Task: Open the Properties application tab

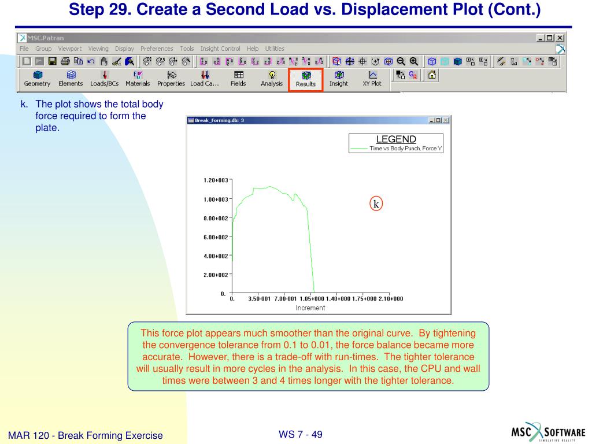Action: [171, 79]
